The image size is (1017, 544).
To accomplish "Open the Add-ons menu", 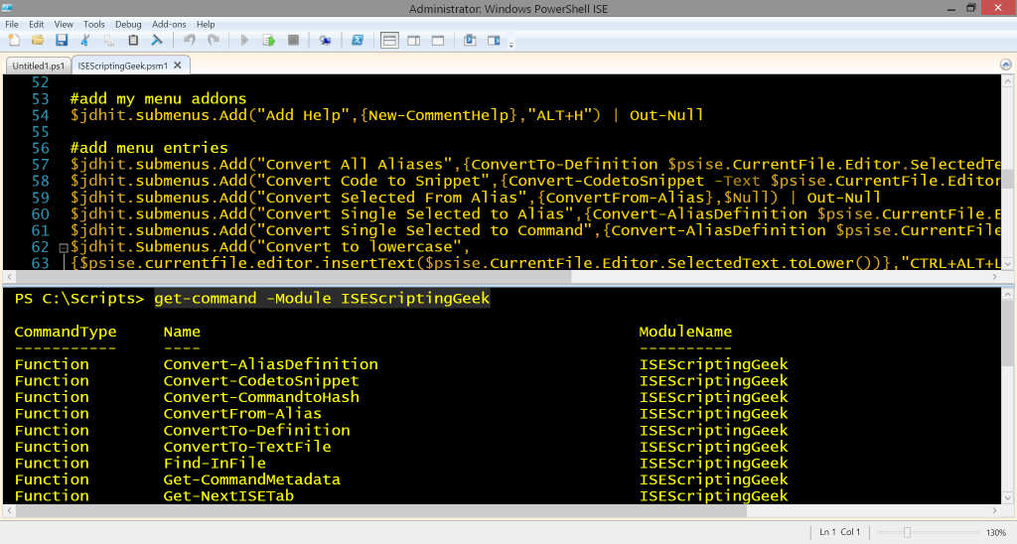I will [169, 24].
